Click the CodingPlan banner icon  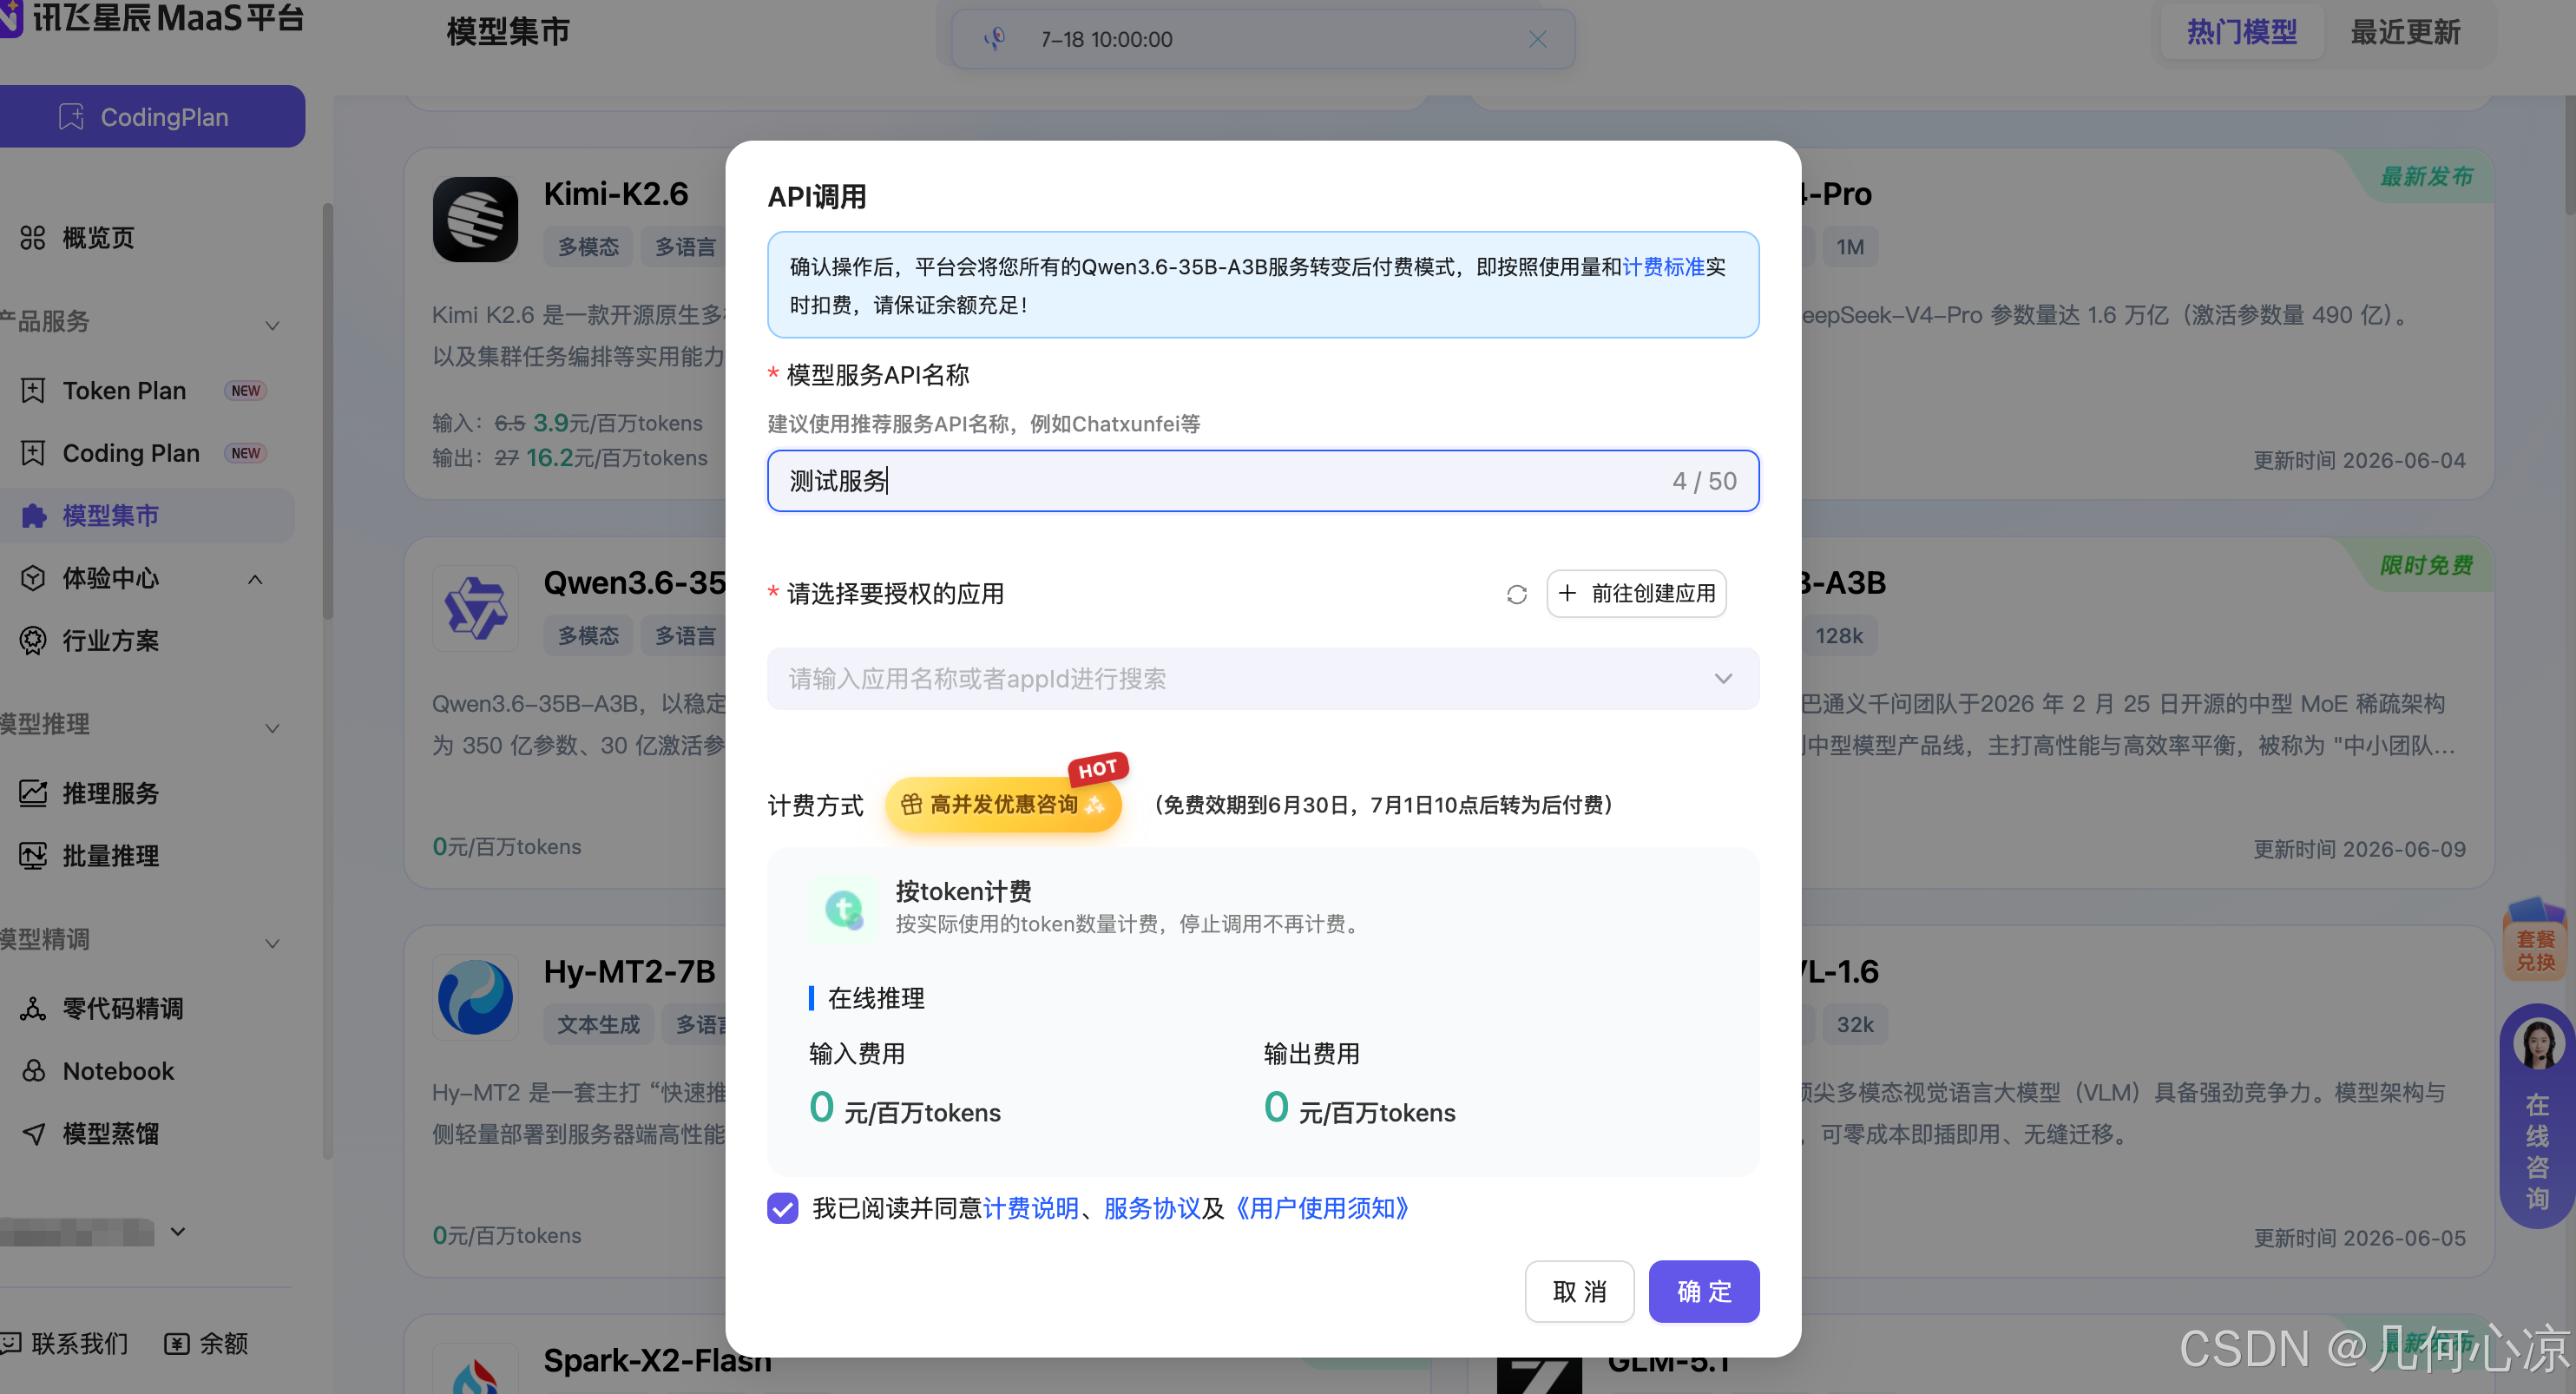pyautogui.click(x=71, y=117)
